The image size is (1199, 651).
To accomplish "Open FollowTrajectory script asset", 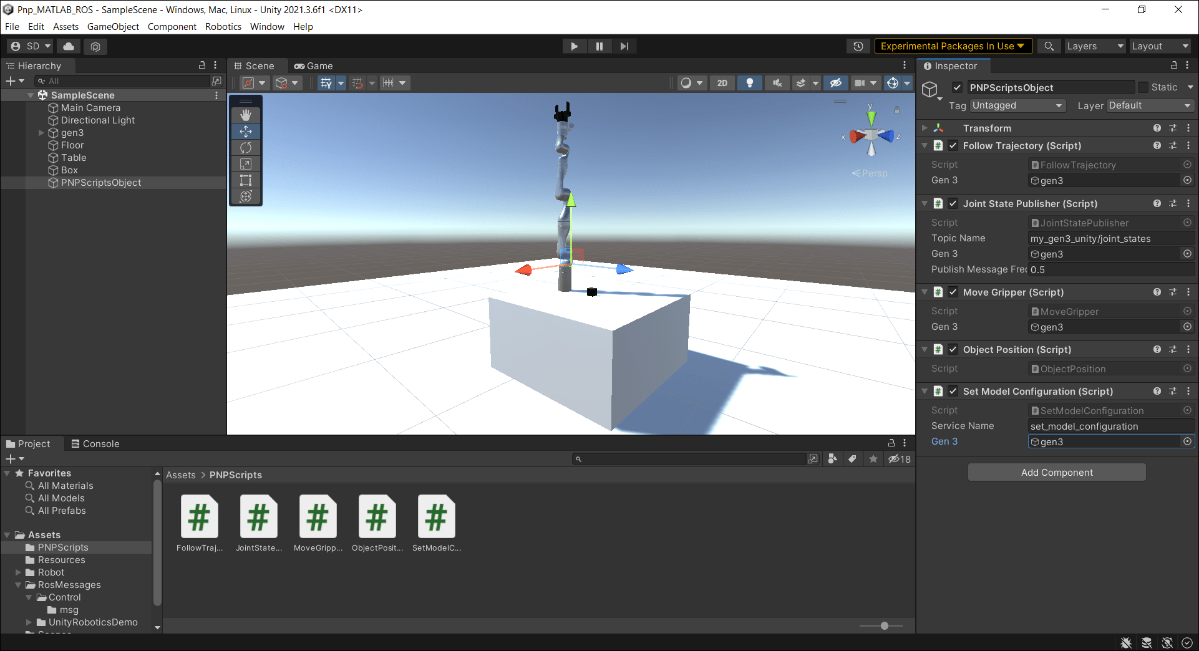I will tap(199, 523).
